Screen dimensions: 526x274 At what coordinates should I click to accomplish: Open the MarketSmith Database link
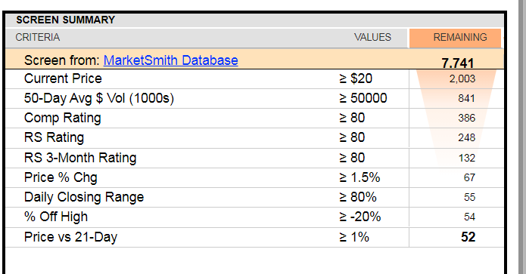point(171,60)
